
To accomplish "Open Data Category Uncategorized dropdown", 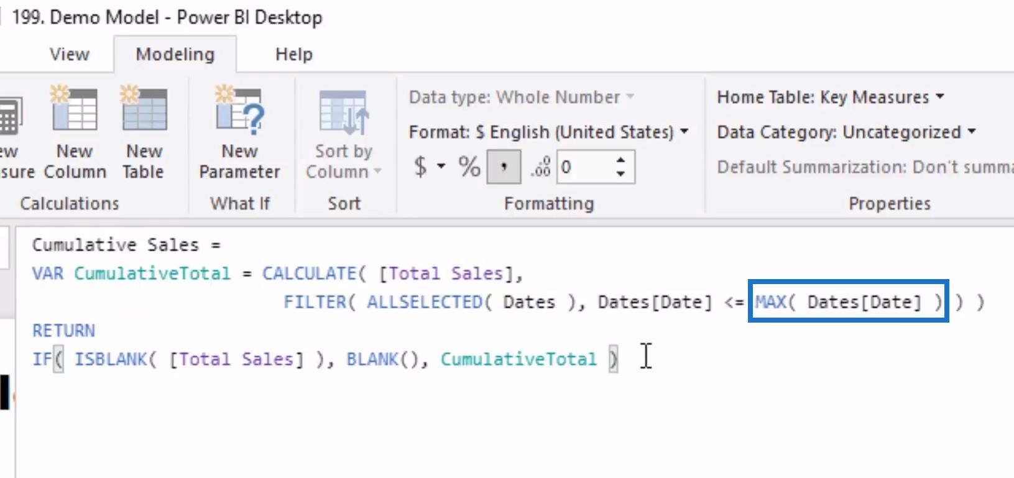I will [846, 132].
